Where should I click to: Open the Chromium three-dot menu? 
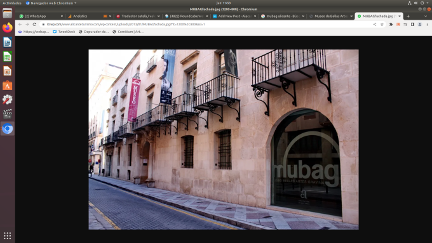[427, 24]
